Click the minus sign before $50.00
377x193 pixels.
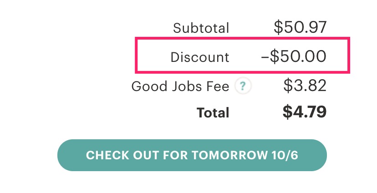coord(265,57)
